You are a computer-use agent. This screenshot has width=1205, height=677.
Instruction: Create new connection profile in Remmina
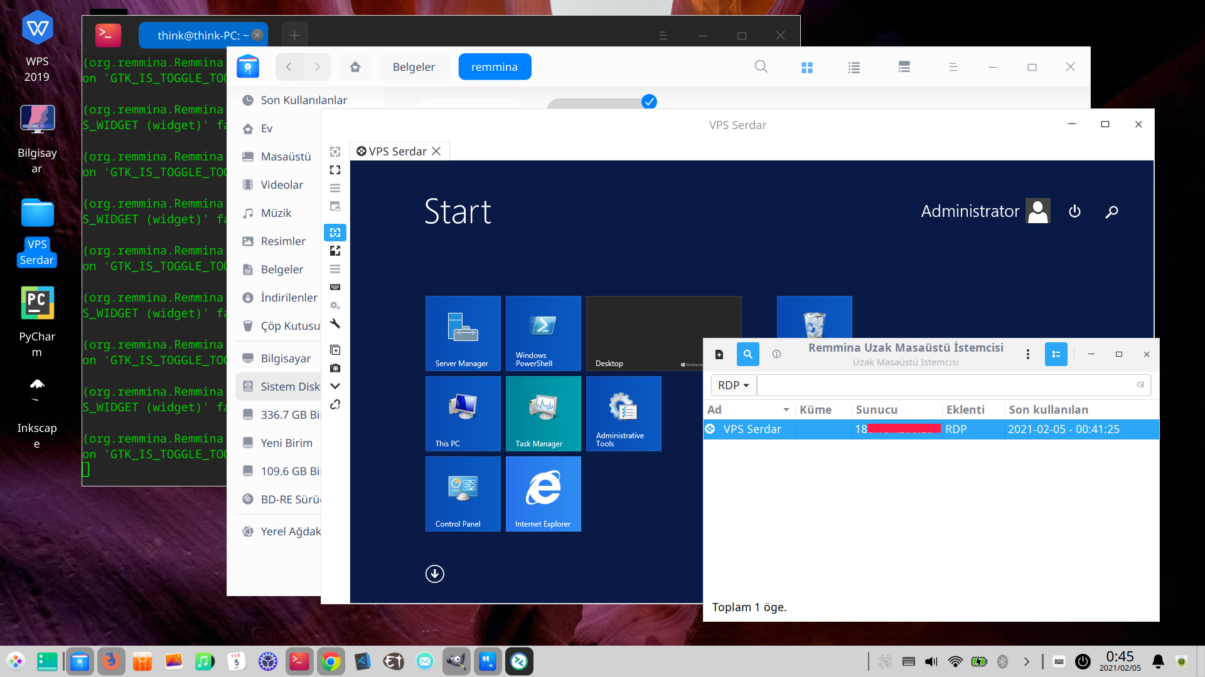[719, 354]
